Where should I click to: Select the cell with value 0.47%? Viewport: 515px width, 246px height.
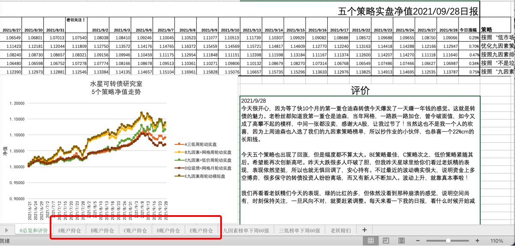470,55
